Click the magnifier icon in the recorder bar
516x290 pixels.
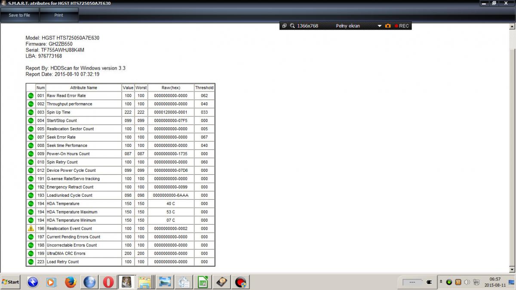click(292, 26)
